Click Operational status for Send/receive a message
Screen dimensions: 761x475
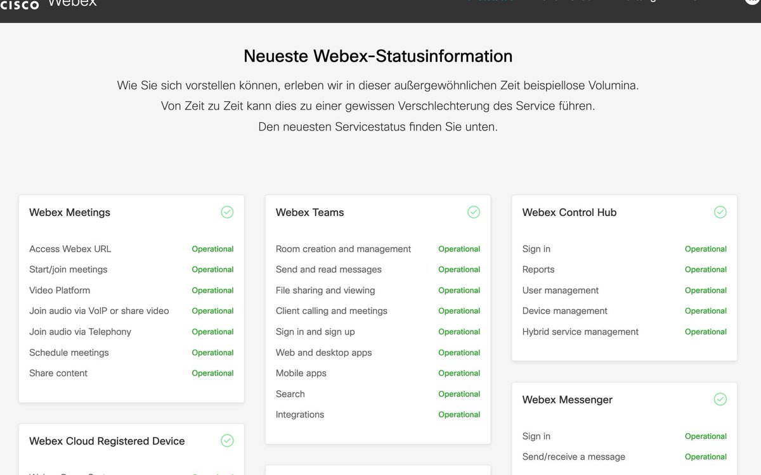coord(706,457)
